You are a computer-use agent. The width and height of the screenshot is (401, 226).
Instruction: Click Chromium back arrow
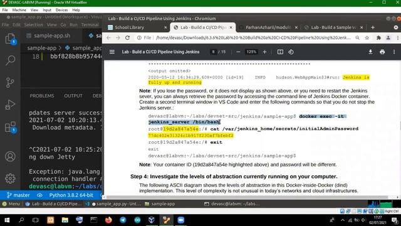108,38
